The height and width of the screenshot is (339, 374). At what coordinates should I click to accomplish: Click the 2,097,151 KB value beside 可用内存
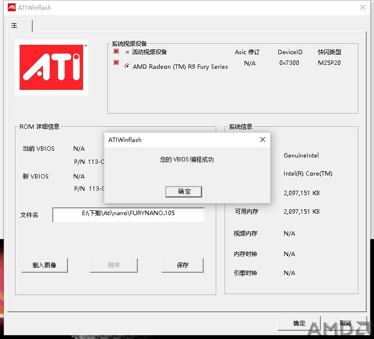pos(302,211)
